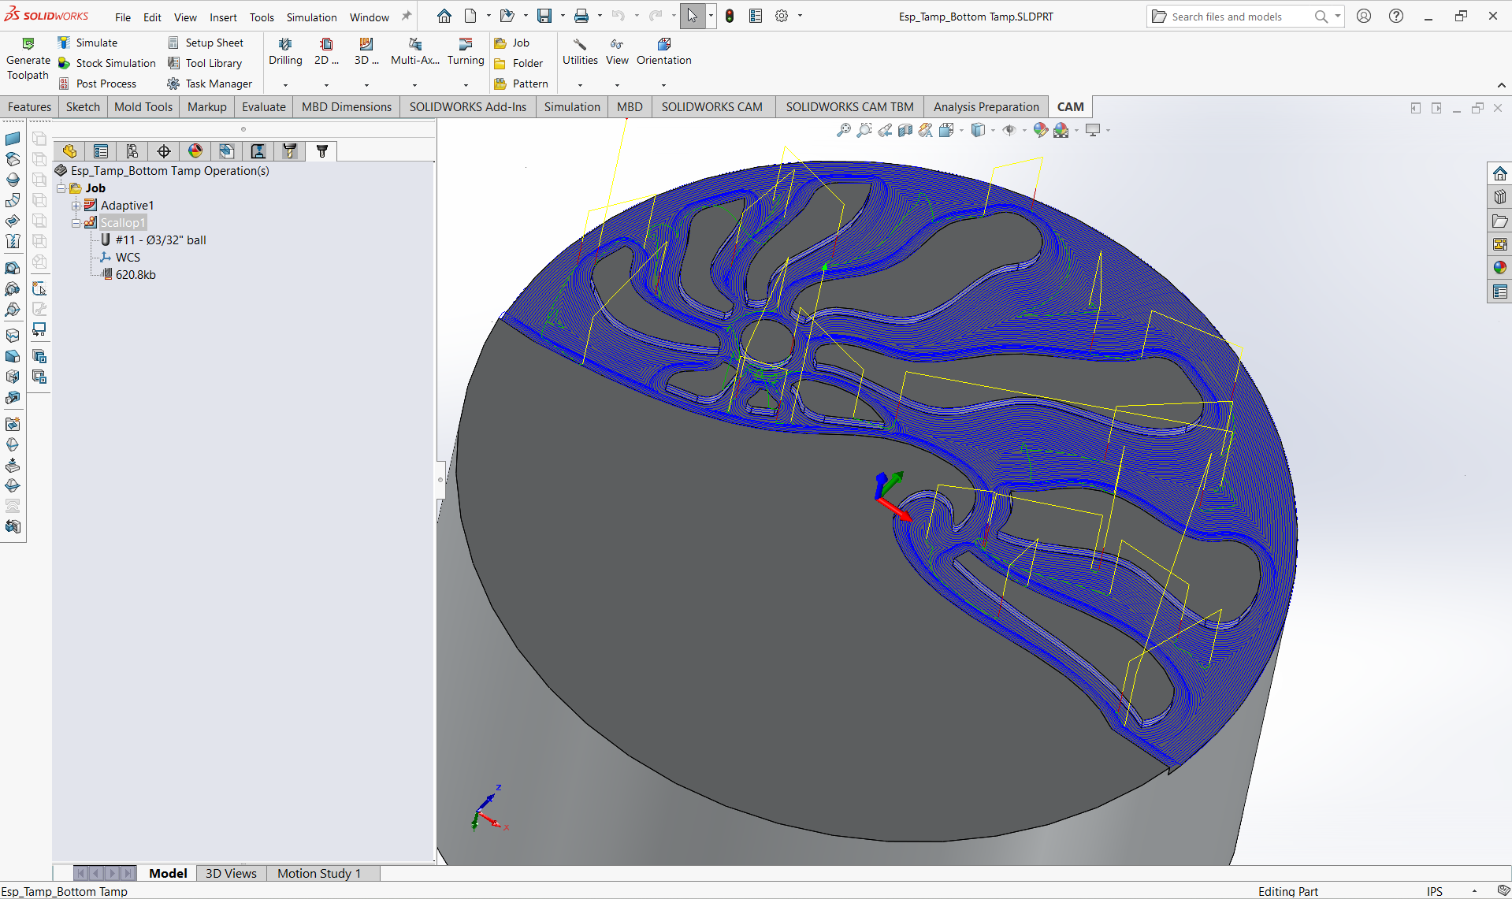Switch to the SOLIDWORKS CAM tab
The width and height of the screenshot is (1512, 899).
711,107
